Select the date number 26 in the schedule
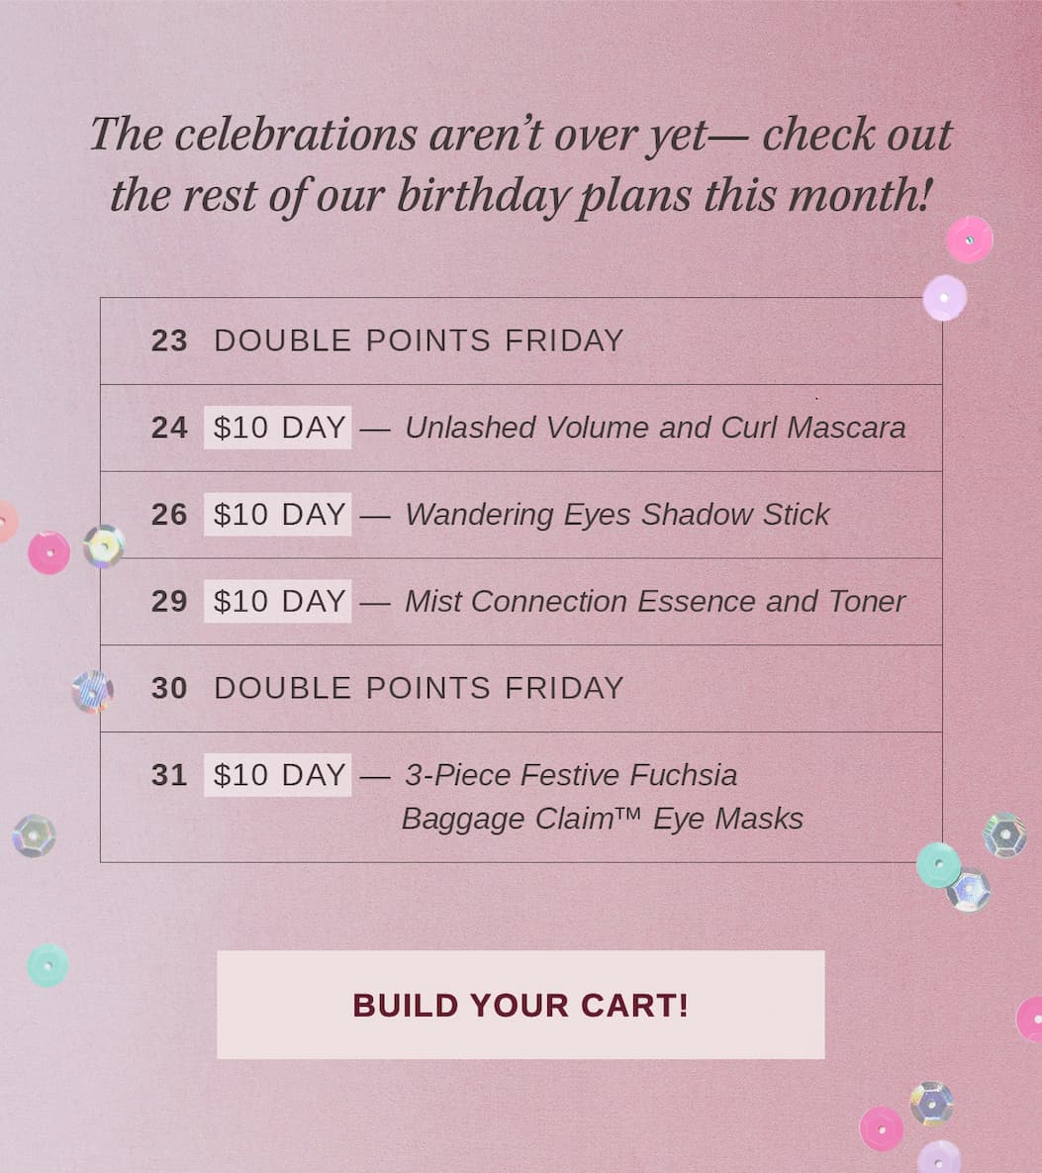1042x1173 pixels. pyautogui.click(x=169, y=515)
